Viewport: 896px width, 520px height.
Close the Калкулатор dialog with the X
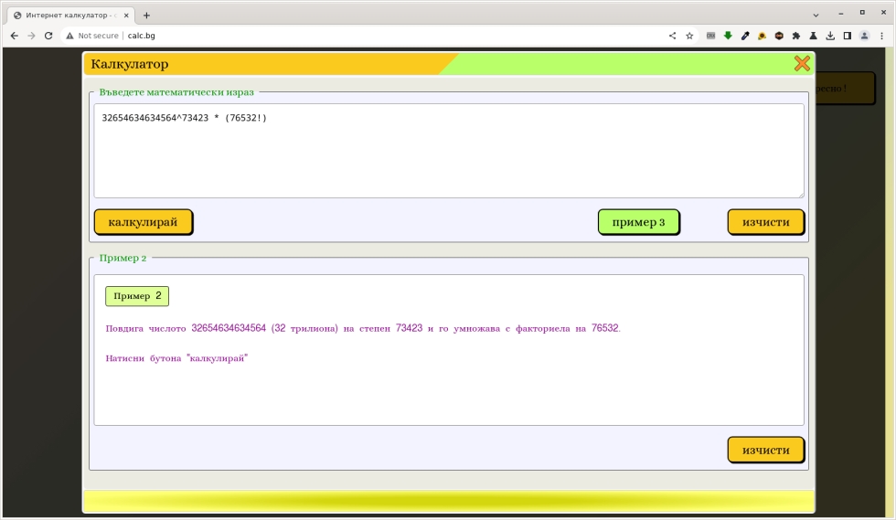pyautogui.click(x=802, y=64)
